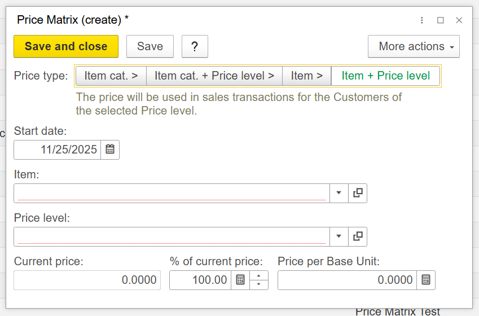Select the Item cat. price type
Viewport: 479px width, 316px height.
pyautogui.click(x=111, y=76)
